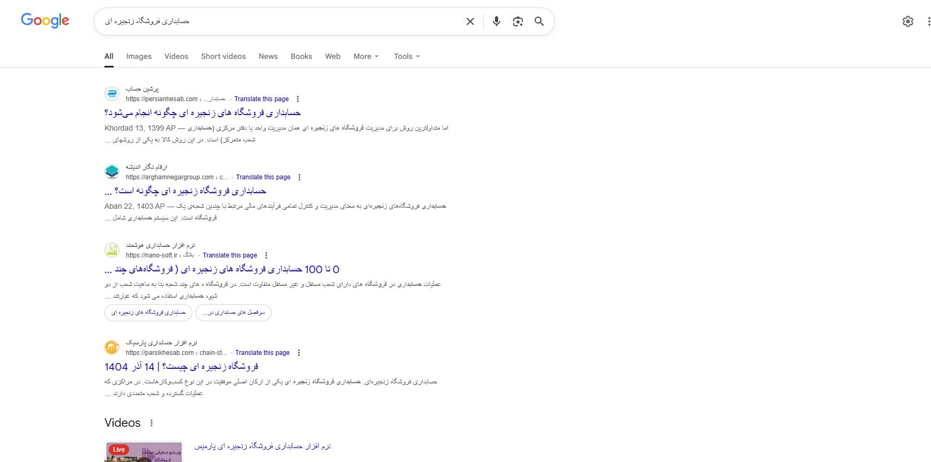Switch to the News tab
The height and width of the screenshot is (462, 931).
268,56
